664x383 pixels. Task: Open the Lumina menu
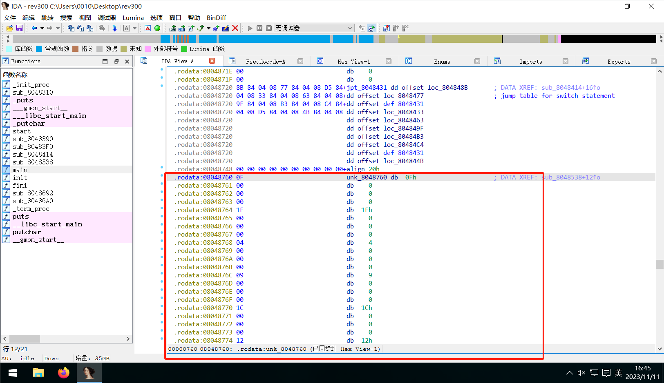click(x=133, y=18)
